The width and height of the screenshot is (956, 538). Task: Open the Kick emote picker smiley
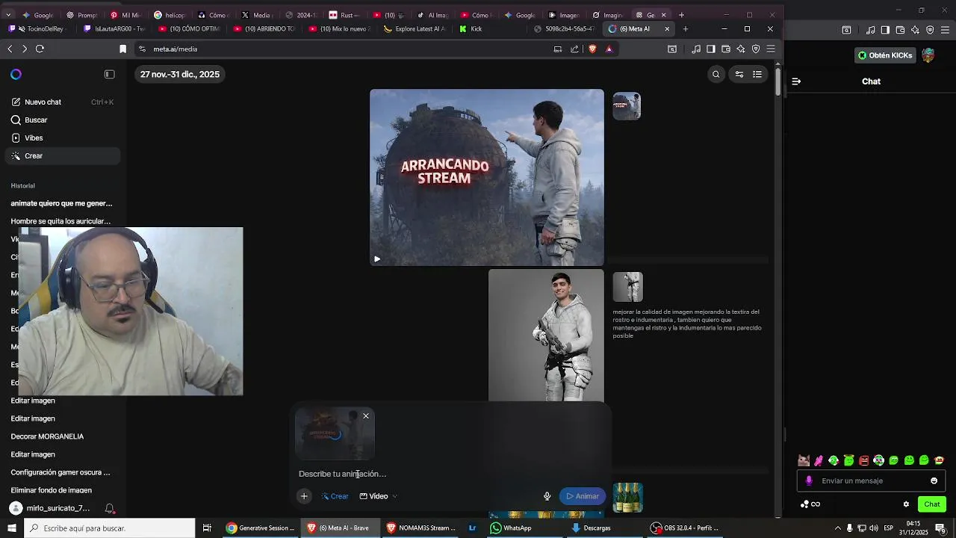pos(934,481)
